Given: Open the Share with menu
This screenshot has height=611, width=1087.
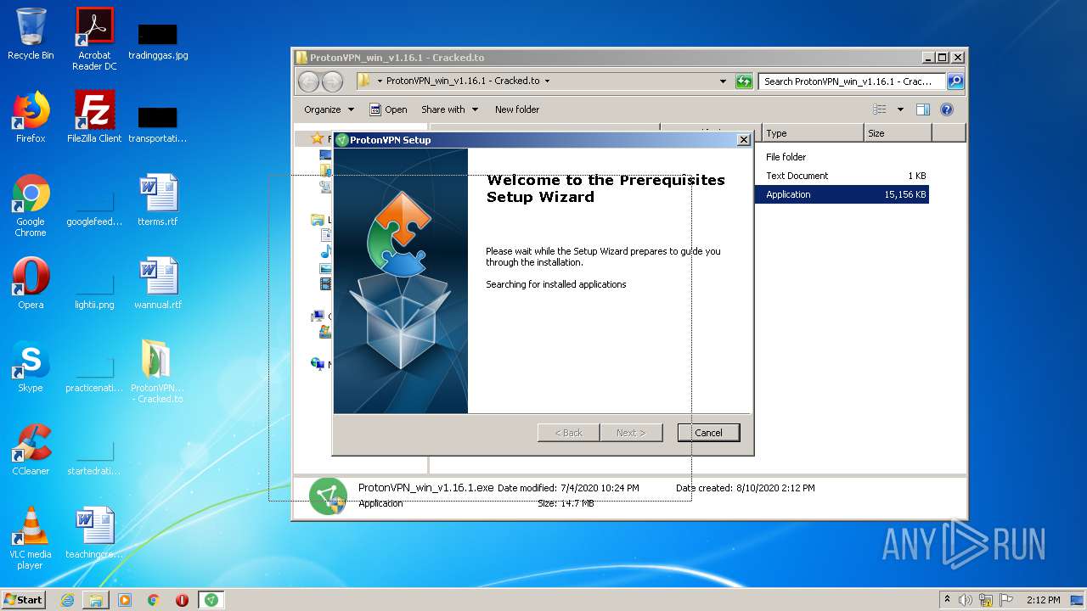Looking at the screenshot, I should (450, 109).
